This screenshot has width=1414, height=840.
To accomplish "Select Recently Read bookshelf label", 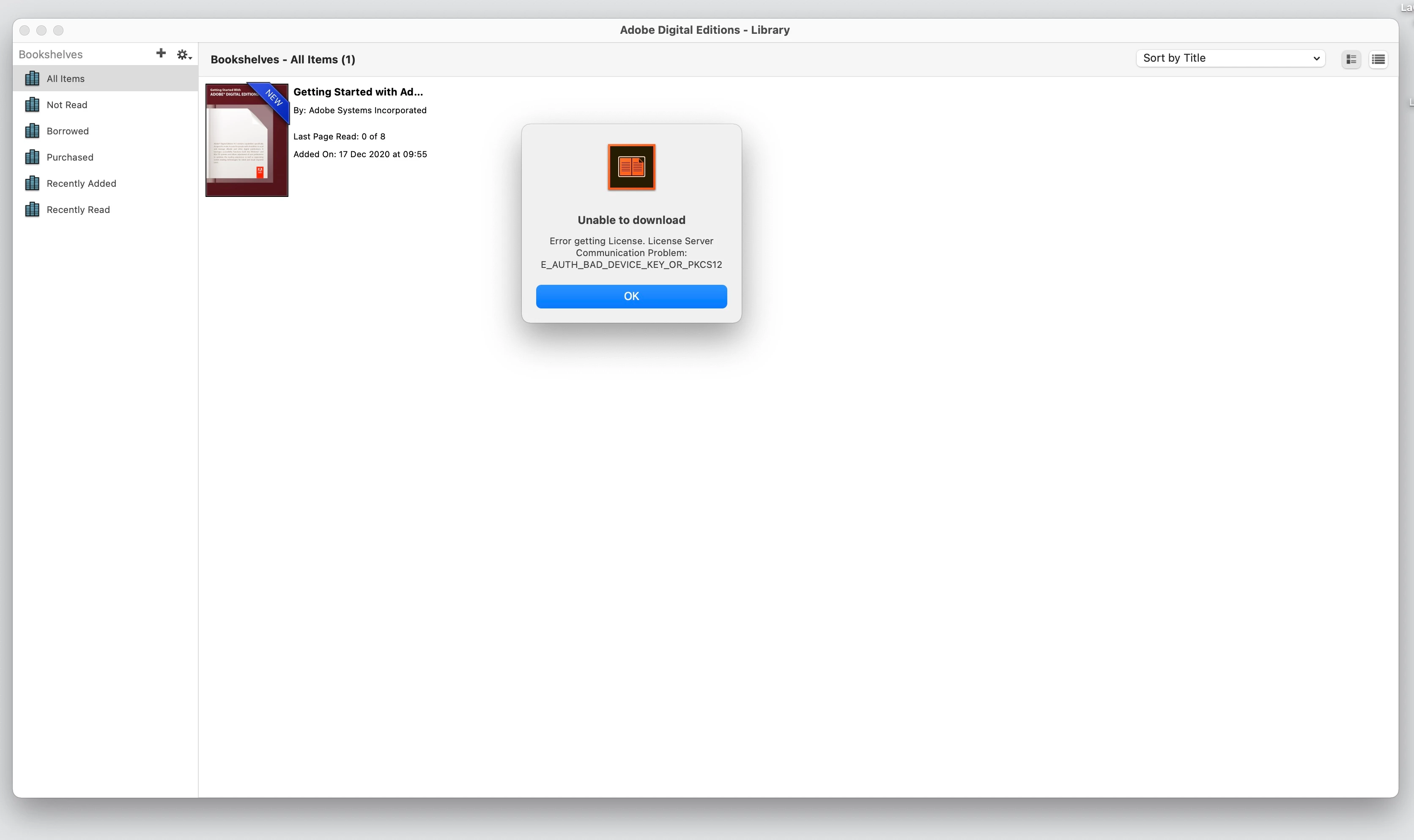I will [x=78, y=210].
